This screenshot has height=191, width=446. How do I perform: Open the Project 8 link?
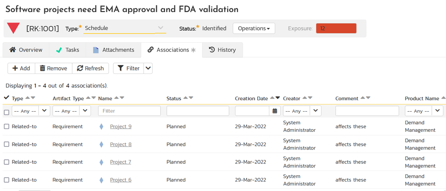[x=121, y=144]
